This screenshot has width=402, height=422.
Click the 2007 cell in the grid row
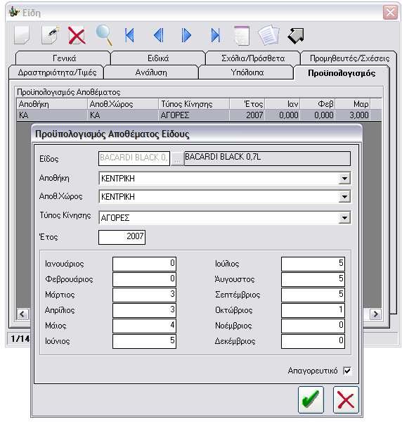(x=247, y=115)
